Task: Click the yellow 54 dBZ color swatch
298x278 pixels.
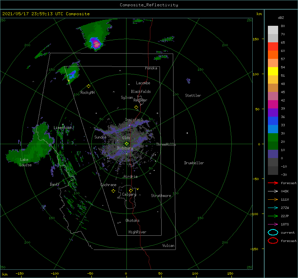Action: point(273,71)
